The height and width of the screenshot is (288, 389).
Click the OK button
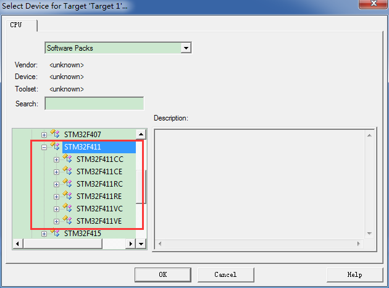coord(163,274)
